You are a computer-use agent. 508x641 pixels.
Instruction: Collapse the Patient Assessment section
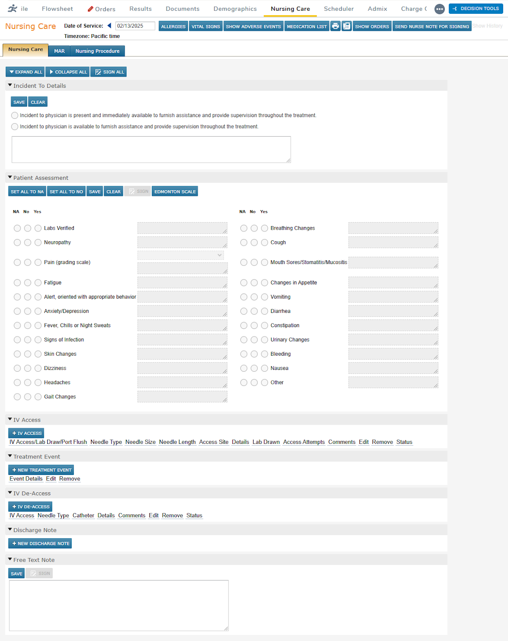[x=9, y=177]
